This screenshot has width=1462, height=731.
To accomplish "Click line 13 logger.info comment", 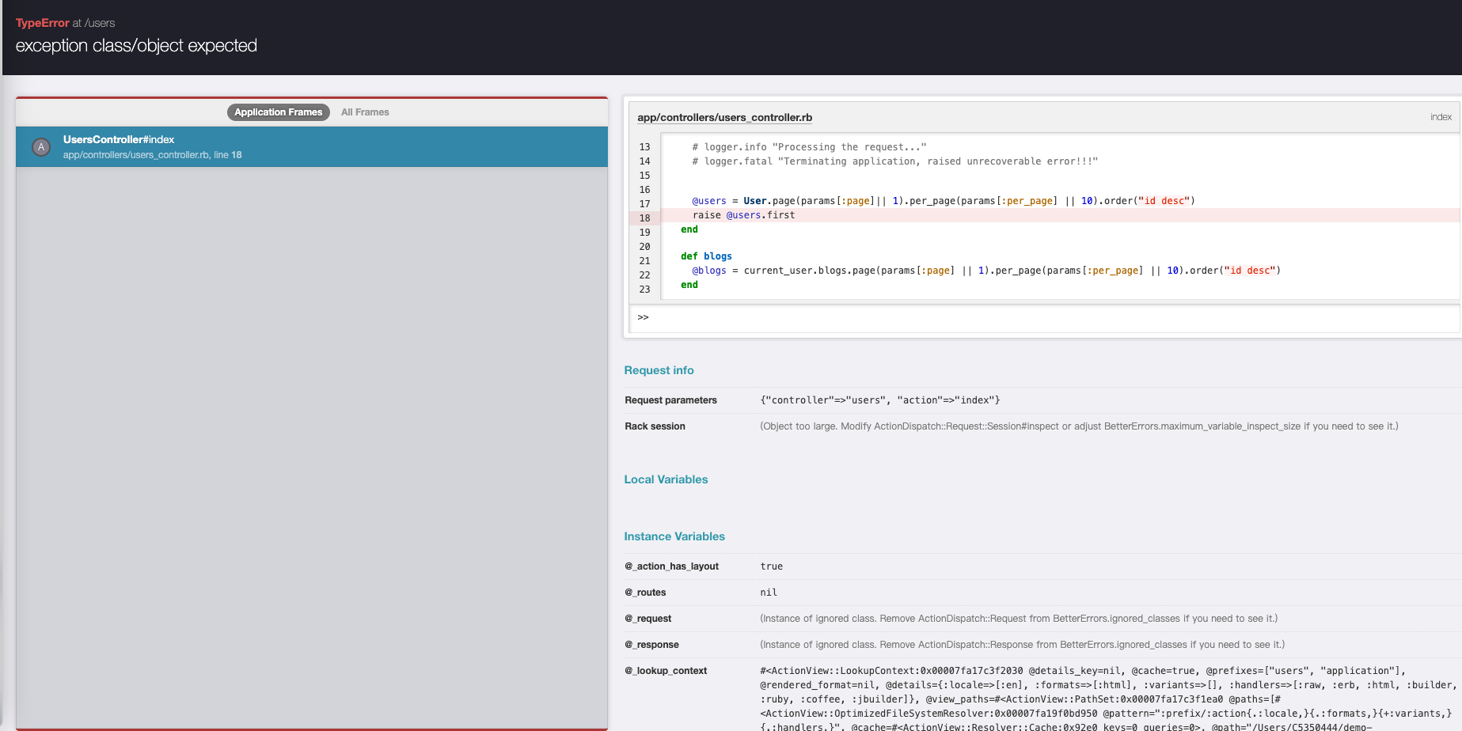I will pyautogui.click(x=809, y=147).
